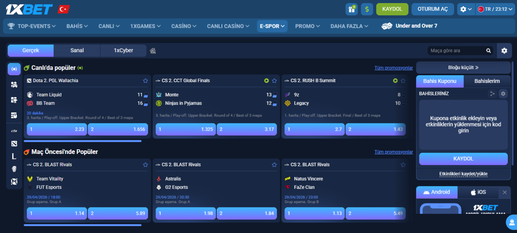The width and height of the screenshot is (517, 233).
Task: Expand the E-SPOR menu
Action: click(272, 26)
